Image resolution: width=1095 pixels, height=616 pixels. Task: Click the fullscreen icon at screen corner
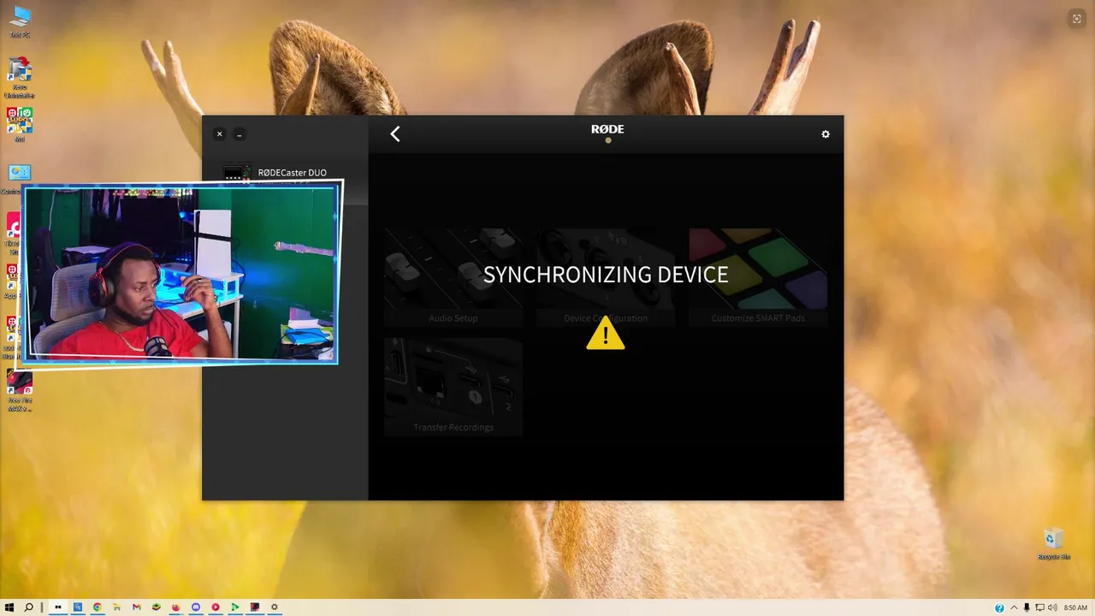click(x=1077, y=18)
